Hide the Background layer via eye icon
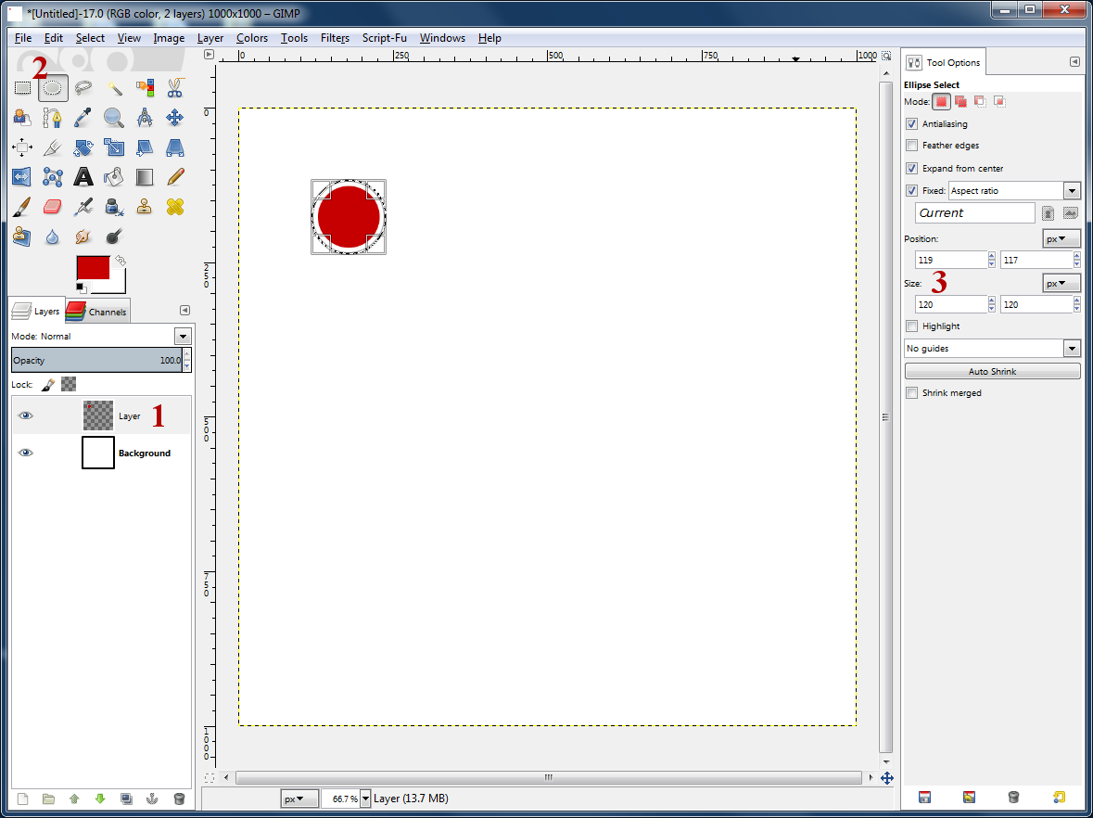 (26, 453)
